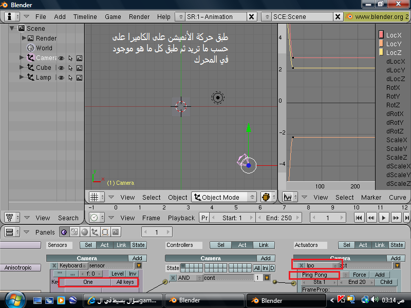Enable All keys on the Keyboard sensor

(125, 282)
